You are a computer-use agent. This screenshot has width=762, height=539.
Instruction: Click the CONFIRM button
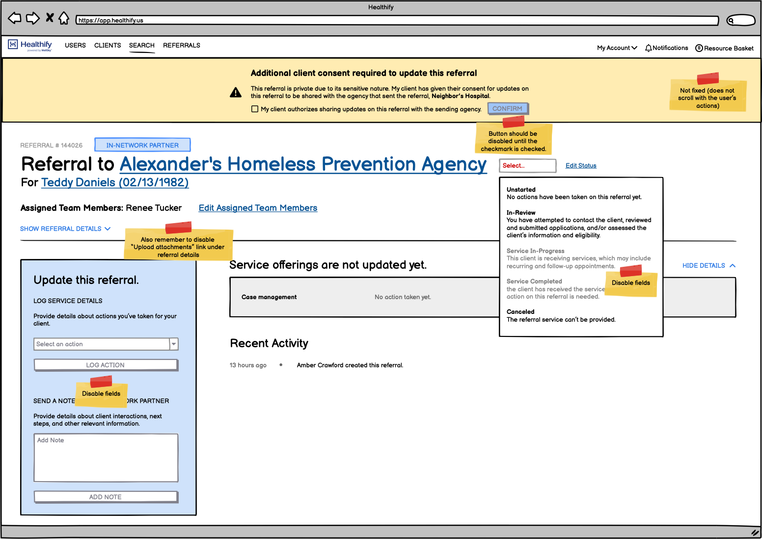[x=508, y=108]
